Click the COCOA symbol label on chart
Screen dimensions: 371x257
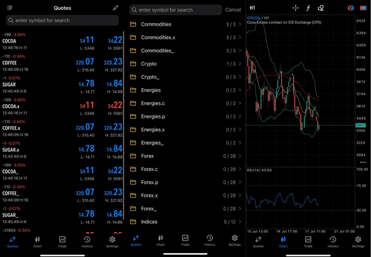pyautogui.click(x=254, y=18)
